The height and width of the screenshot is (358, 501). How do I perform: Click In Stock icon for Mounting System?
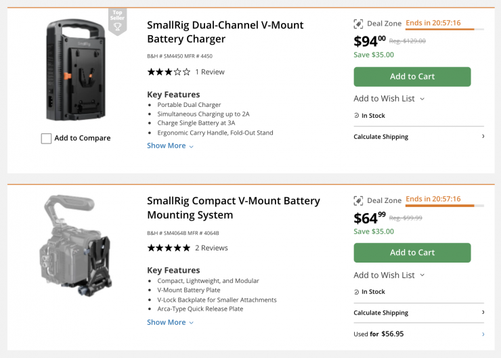357,292
